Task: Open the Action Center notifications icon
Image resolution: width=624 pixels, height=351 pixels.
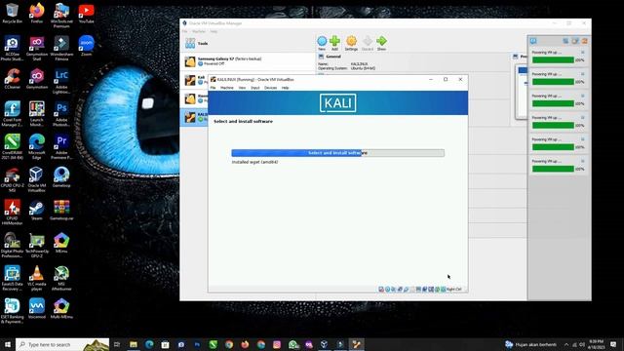Action: click(613, 344)
